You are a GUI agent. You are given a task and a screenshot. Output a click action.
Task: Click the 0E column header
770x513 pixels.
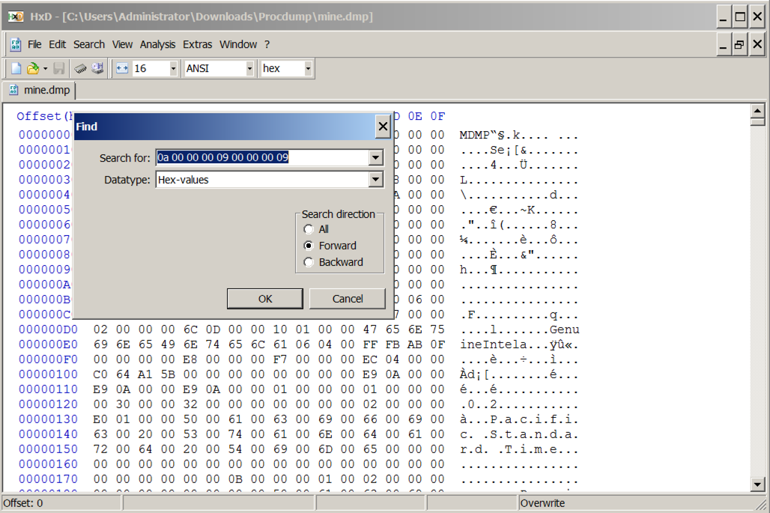[x=415, y=116]
